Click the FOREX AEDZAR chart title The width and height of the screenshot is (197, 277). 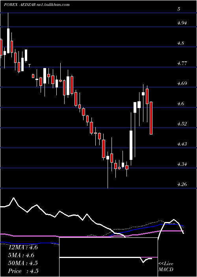click(37, 5)
